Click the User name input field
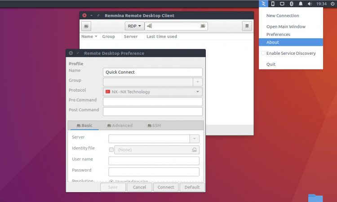The image size is (337, 202). (154, 161)
